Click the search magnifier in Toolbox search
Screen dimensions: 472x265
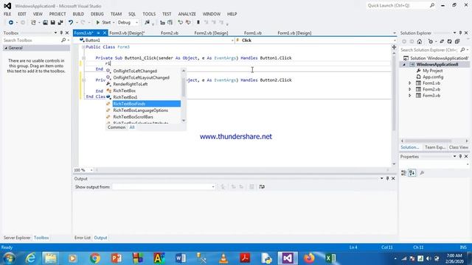63,40
